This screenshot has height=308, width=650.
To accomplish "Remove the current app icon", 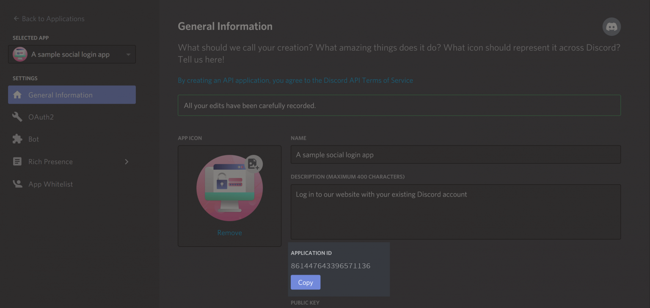I will (229, 232).
